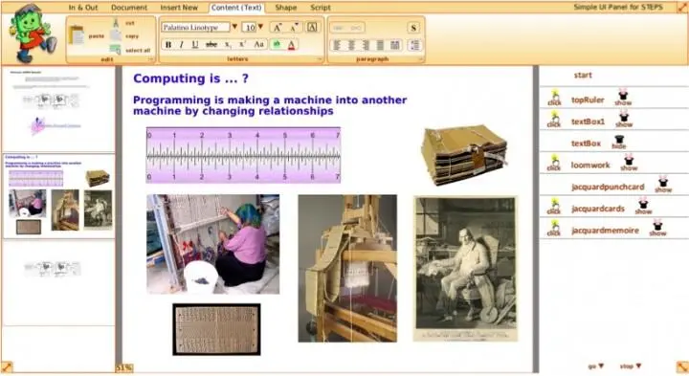Increase font size with larger A icon

(x=277, y=28)
